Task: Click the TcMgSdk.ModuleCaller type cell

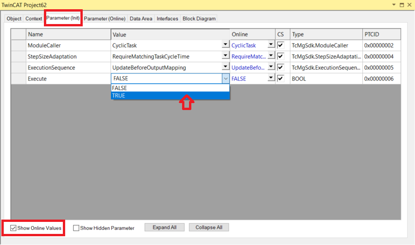Action: 326,45
